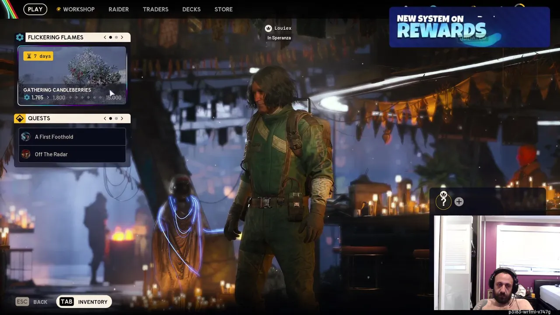Open Inventory with the TAB button

[84, 302]
